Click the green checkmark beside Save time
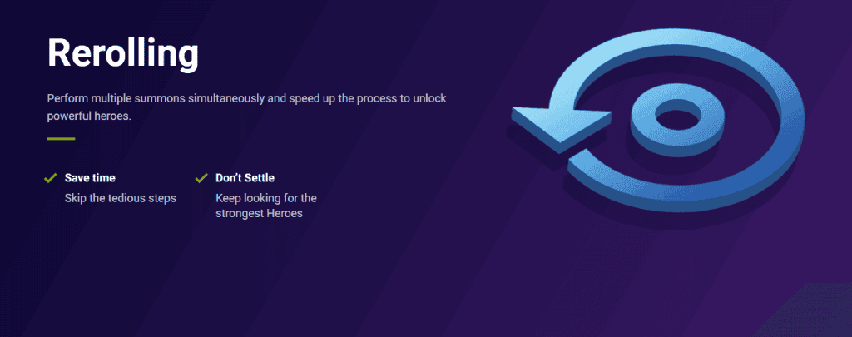Viewport: 852px width, 337px height. (x=51, y=178)
